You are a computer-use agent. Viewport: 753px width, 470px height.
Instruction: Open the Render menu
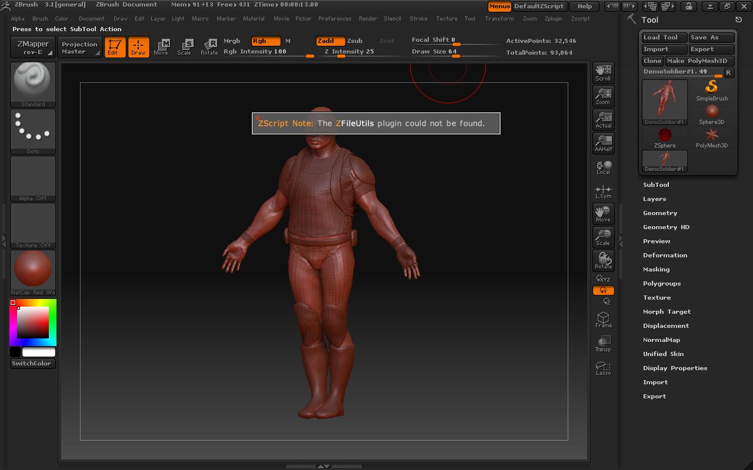point(368,19)
